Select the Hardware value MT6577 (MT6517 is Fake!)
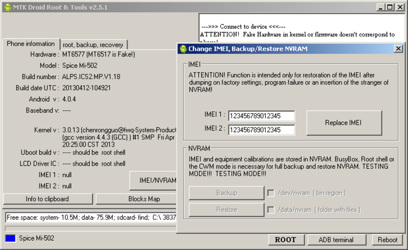The image size is (408, 250). pos(98,55)
